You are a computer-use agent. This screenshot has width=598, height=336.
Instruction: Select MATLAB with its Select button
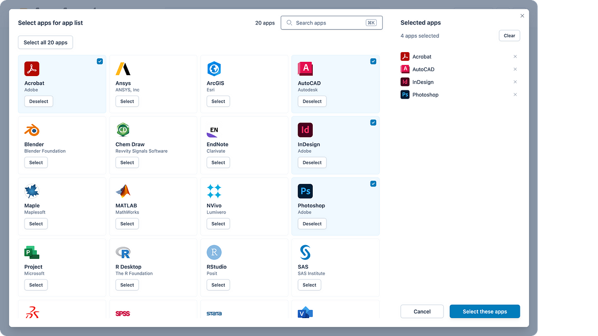coord(127,224)
